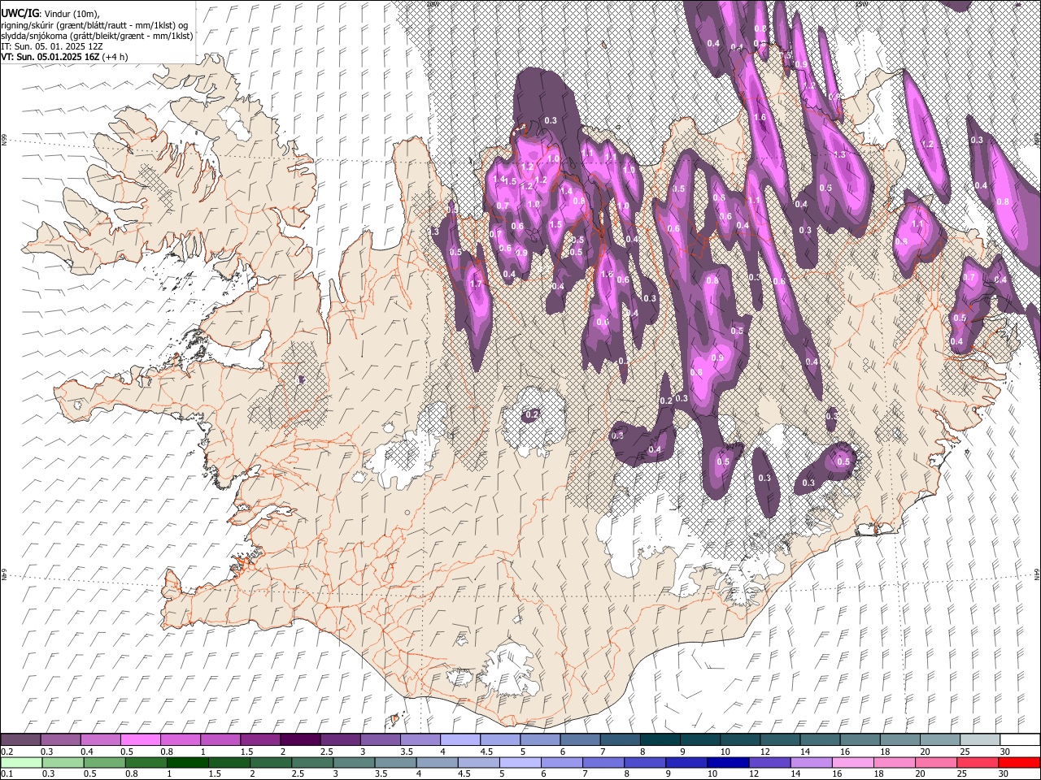Click the grey-purple 0.2–0.3 swatch in upper legend row
The width and height of the screenshot is (1041, 780).
point(21,739)
